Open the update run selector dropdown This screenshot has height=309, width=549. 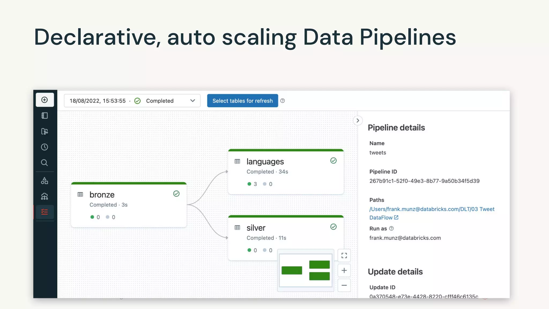click(132, 101)
